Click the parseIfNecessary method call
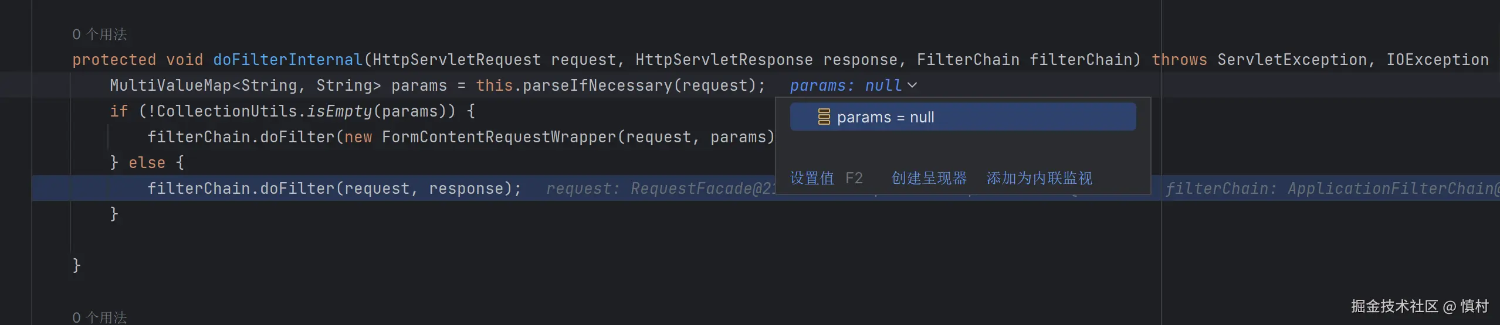The height and width of the screenshot is (325, 1500). pos(597,85)
